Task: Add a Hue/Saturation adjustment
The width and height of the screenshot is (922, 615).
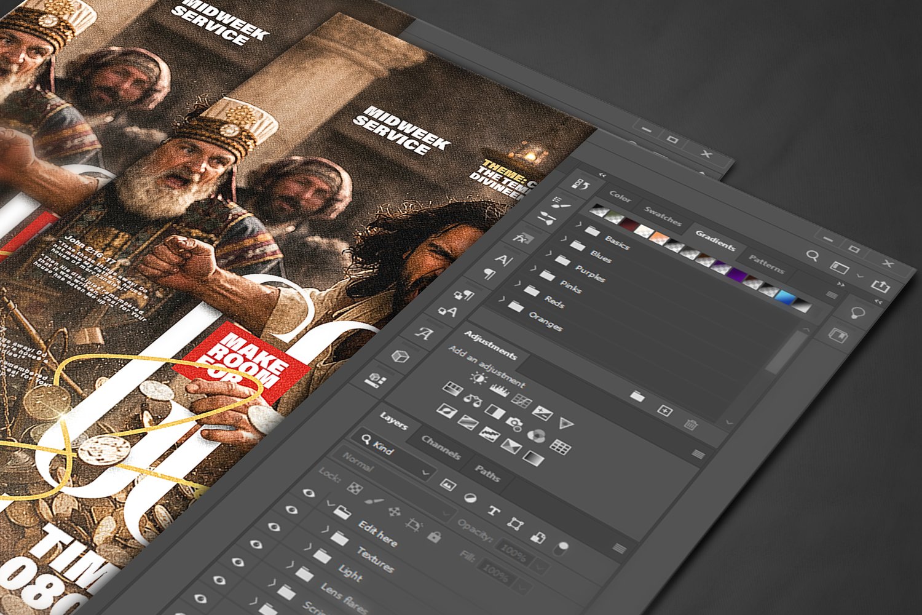Action: (452, 389)
